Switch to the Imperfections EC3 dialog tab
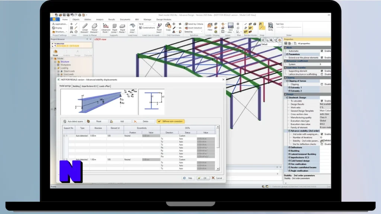The image size is (381, 214). click(x=89, y=86)
